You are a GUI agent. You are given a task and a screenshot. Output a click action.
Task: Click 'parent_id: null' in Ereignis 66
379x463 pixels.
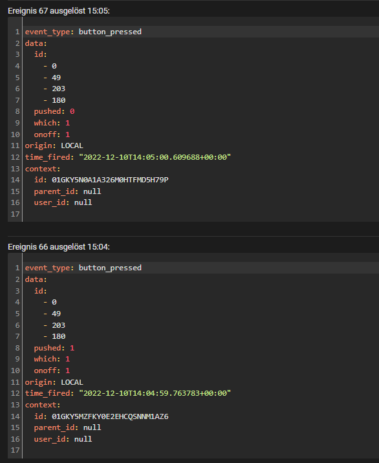tap(67, 427)
